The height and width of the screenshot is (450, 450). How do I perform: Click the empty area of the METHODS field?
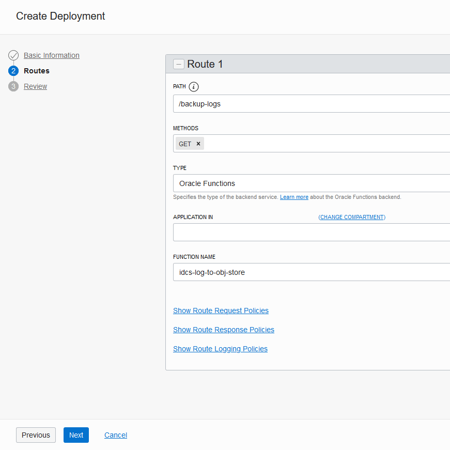point(325,144)
